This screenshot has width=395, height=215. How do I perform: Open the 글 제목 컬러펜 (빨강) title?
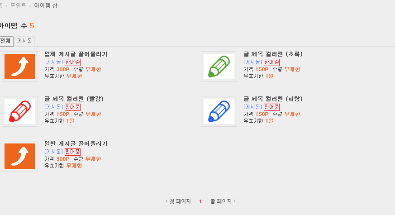coord(74,99)
